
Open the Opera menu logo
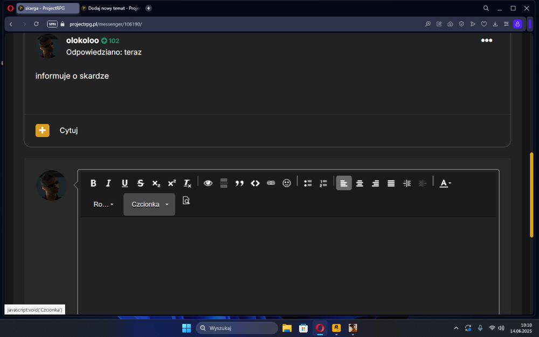click(10, 8)
